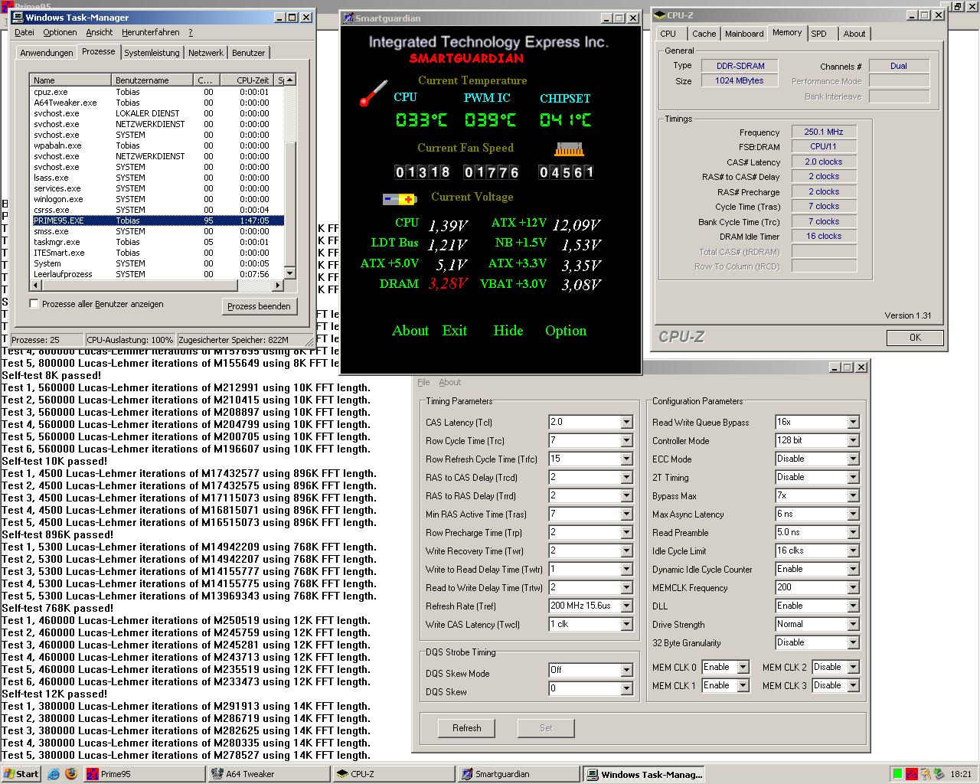This screenshot has height=784, width=980.
Task: Open Ansicht menu in Task-Manager
Action: (100, 32)
